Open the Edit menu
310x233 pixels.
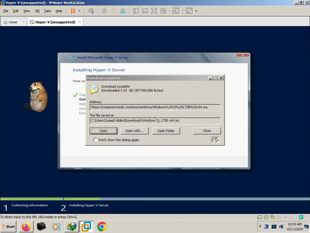click(16, 11)
